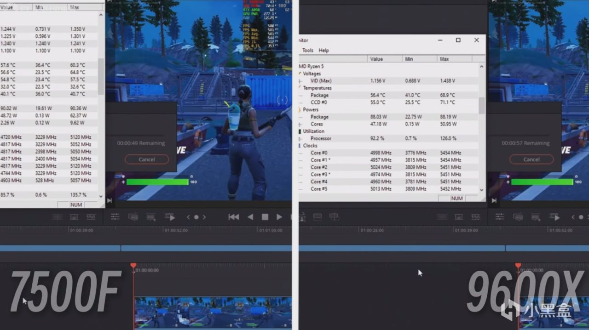Click the Max column header in 7500F monitor
The width and height of the screenshot is (589, 330).
[85, 7]
